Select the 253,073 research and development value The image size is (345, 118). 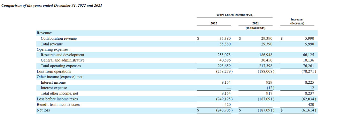(224, 55)
